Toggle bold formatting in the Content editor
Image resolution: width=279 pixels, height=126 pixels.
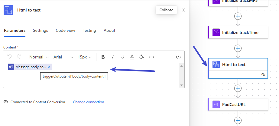click(103, 57)
